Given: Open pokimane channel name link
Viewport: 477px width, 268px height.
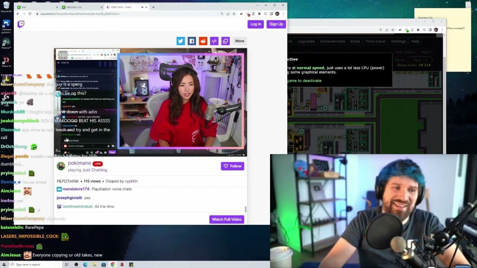Looking at the screenshot, I should point(79,163).
